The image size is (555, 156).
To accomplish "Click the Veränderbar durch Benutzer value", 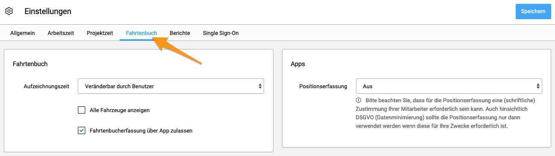I will pos(119,86).
